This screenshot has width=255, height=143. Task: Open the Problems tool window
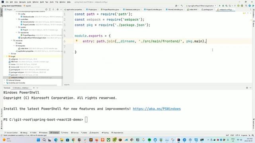click(x=43, y=133)
